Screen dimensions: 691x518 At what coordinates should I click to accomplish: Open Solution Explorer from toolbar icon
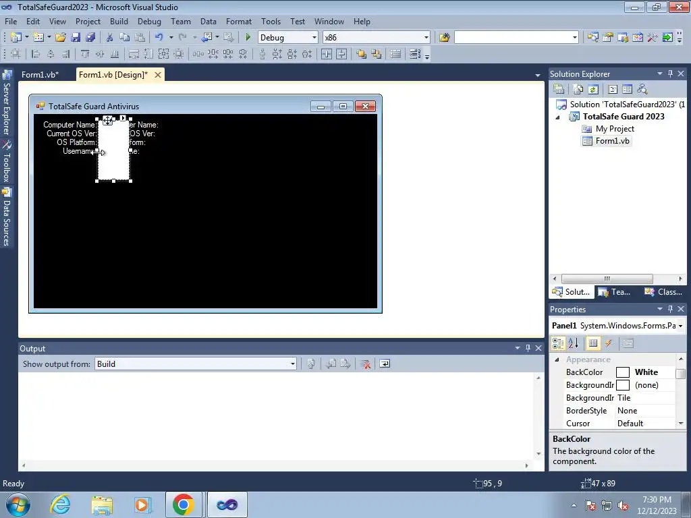pyautogui.click(x=593, y=38)
